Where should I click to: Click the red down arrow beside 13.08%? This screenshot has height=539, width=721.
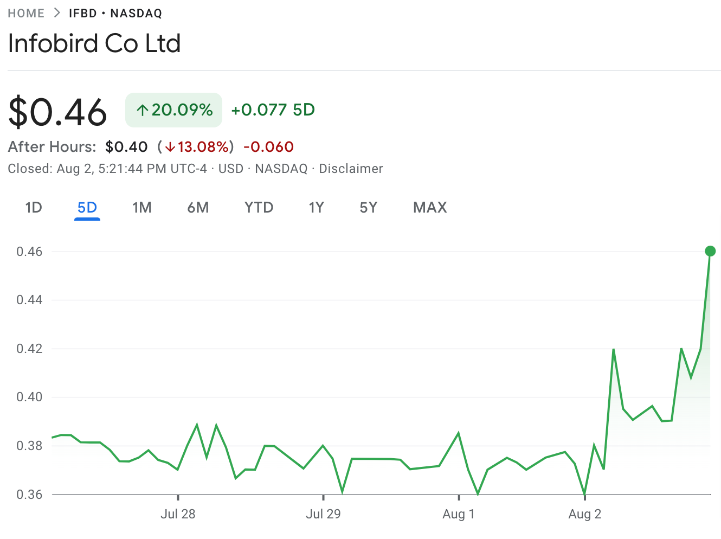(x=171, y=146)
